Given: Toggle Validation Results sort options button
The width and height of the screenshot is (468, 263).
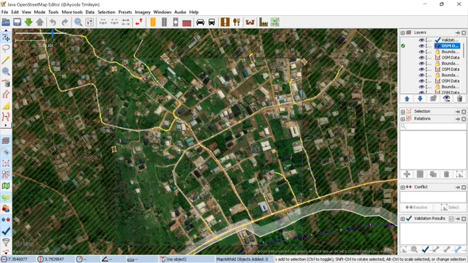Looking at the screenshot, I should point(451,219).
